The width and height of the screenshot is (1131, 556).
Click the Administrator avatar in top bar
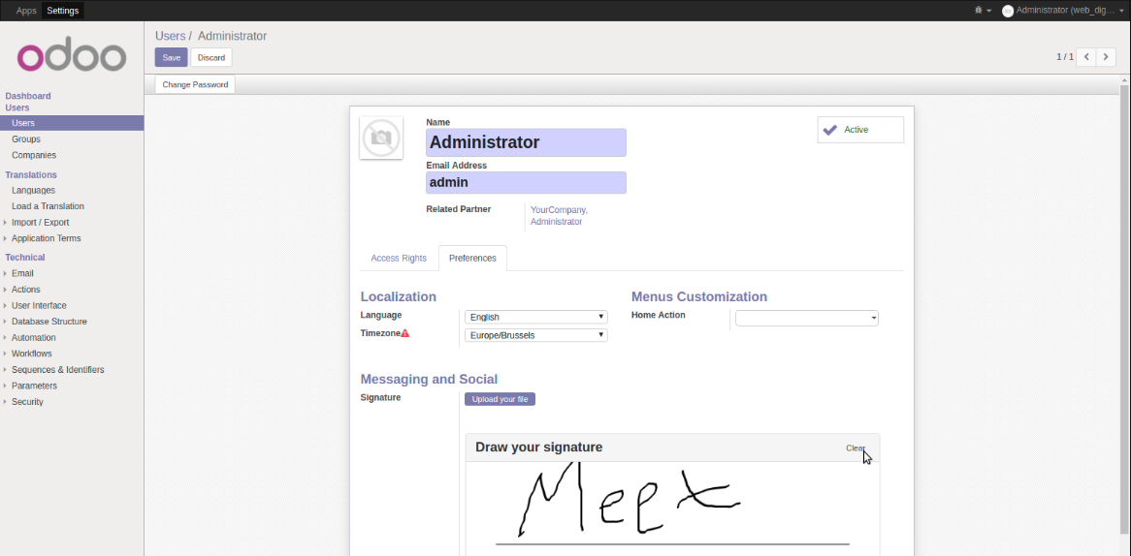(x=1008, y=11)
